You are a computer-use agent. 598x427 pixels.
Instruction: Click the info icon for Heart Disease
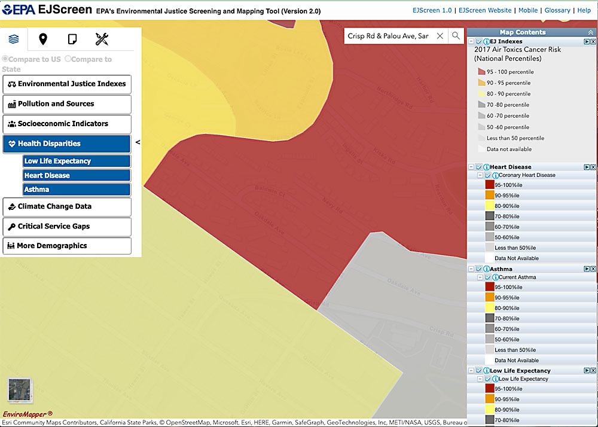coord(486,167)
